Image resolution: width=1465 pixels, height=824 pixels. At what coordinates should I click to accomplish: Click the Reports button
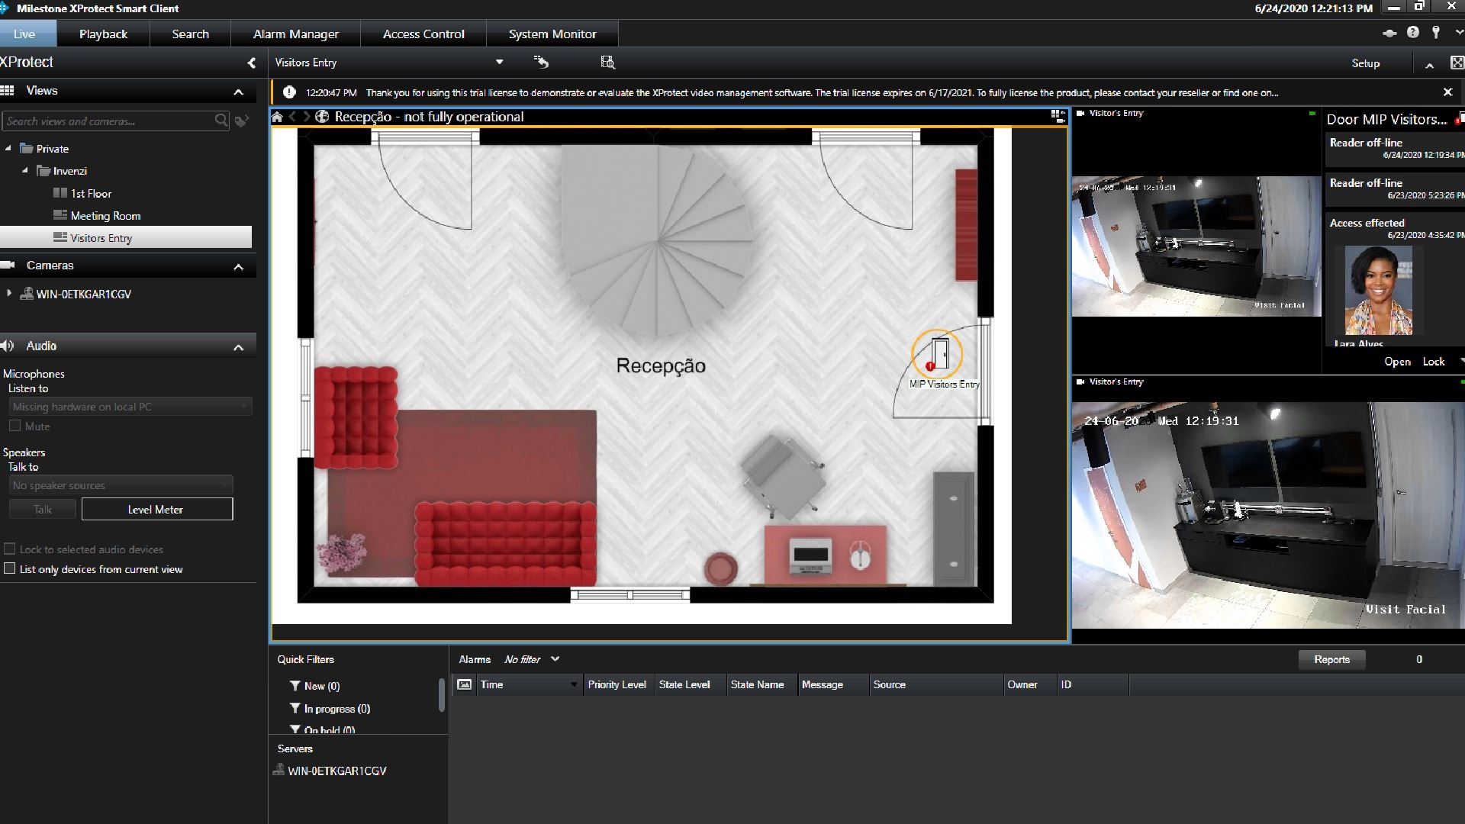coord(1331,659)
